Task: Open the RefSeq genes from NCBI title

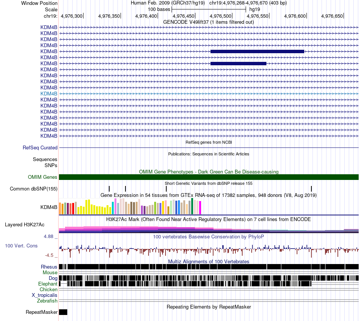Action: (x=209, y=142)
